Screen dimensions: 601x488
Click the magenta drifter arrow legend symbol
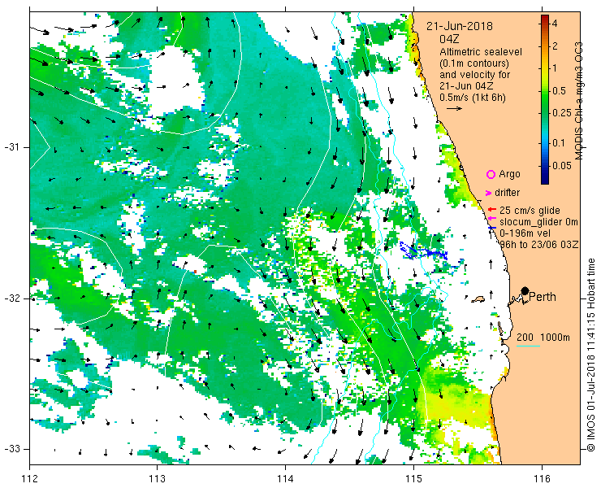pyautogui.click(x=489, y=193)
